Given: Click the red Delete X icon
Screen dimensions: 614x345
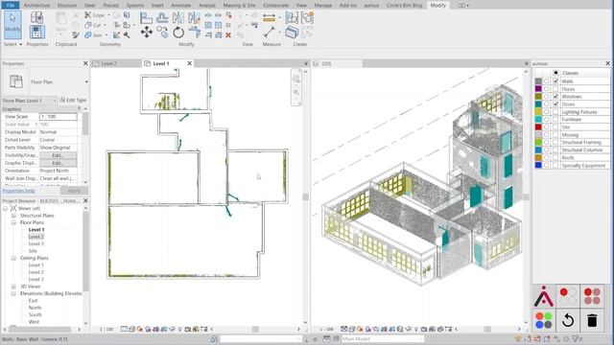Looking at the screenshot, I should coord(228,34).
